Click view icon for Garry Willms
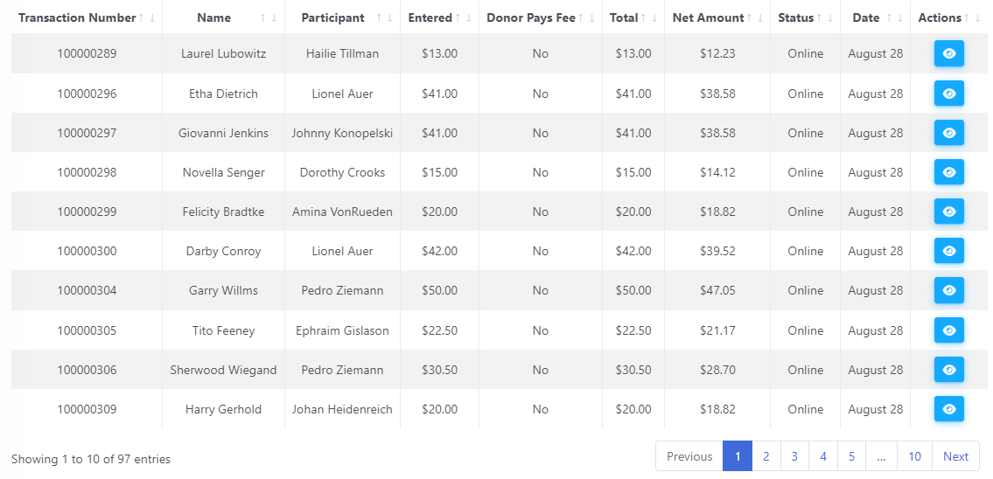 tap(948, 290)
